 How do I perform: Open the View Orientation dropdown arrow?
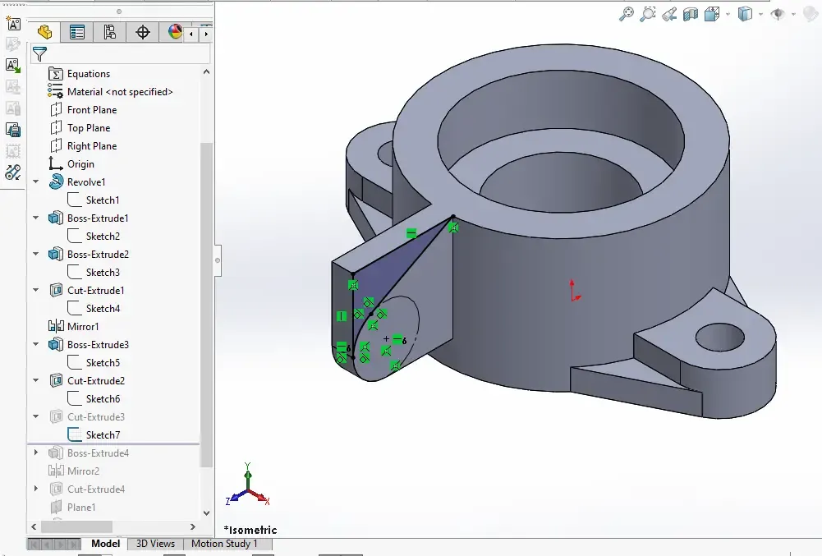(x=728, y=14)
